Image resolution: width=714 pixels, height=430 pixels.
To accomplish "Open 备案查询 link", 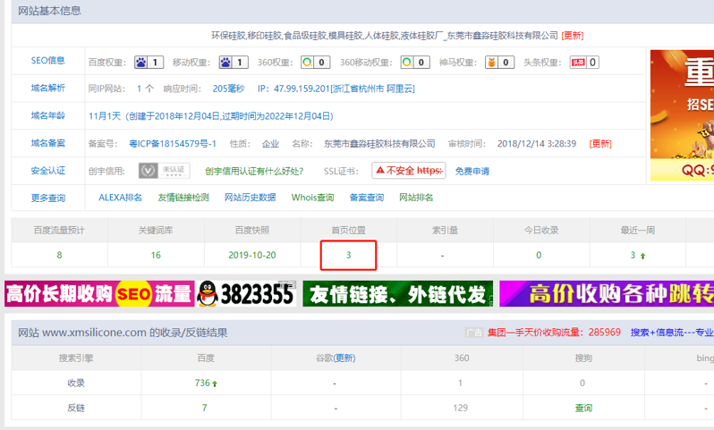I will (367, 198).
